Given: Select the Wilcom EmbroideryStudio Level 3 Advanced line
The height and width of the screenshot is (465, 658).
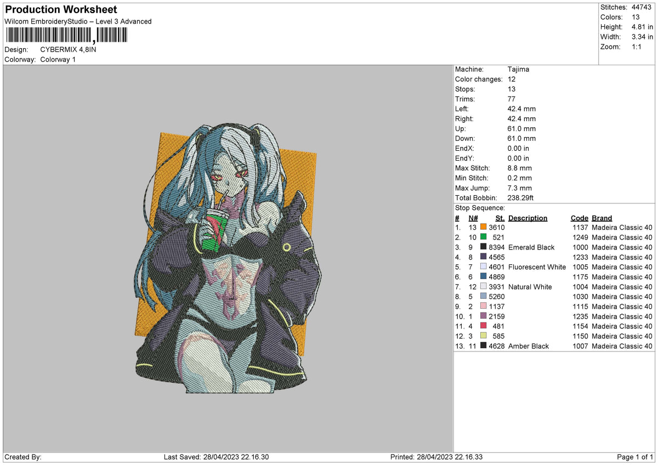Looking at the screenshot, I should tap(78, 21).
